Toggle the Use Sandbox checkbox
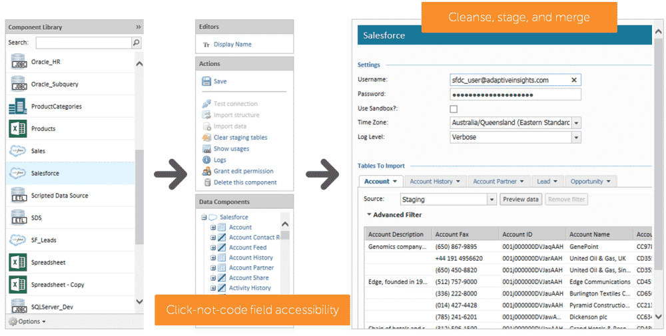This screenshot has width=666, height=336. click(454, 108)
